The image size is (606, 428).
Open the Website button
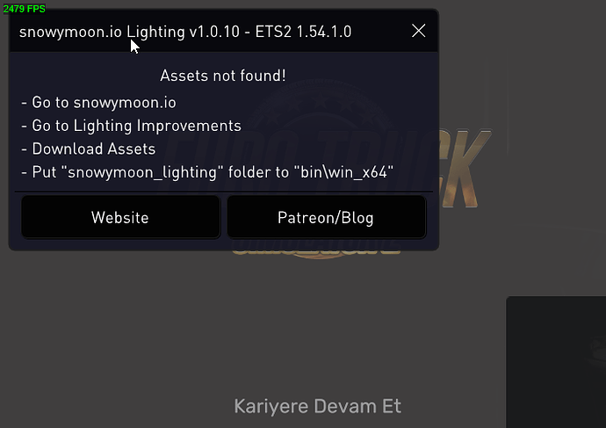(x=120, y=217)
